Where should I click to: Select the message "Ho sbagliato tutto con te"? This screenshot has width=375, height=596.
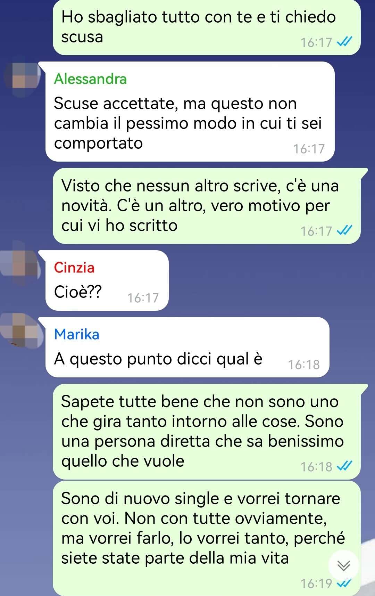207,27
